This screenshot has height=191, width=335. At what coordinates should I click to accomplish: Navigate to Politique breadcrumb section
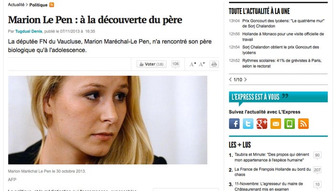point(38,5)
